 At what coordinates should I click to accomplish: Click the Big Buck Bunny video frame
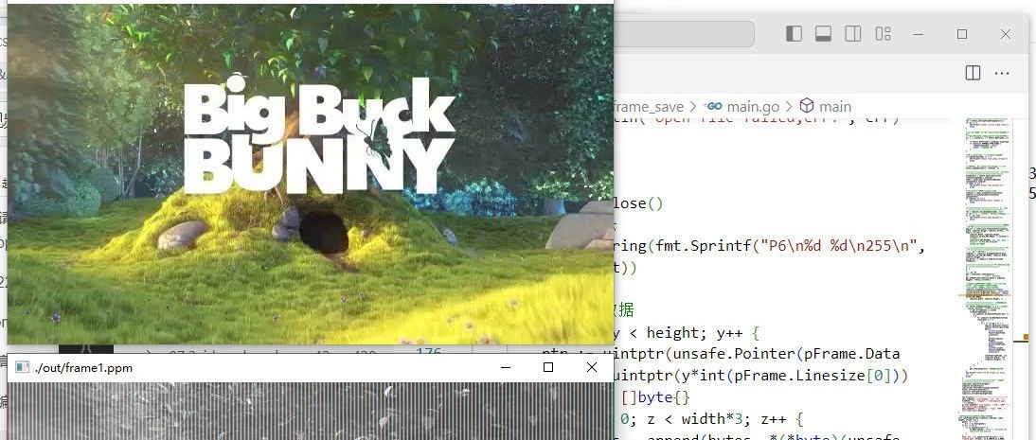(311, 174)
